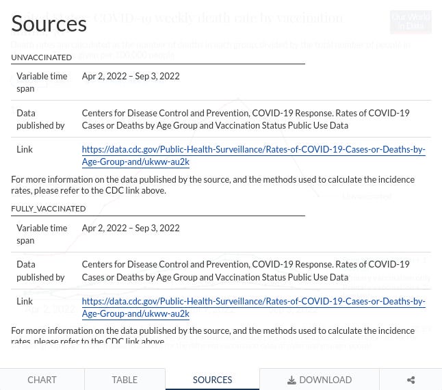The image size is (442, 390).
Task: Click the 'For more information' note under FULLY_VACCINATED
Action: pos(213,335)
